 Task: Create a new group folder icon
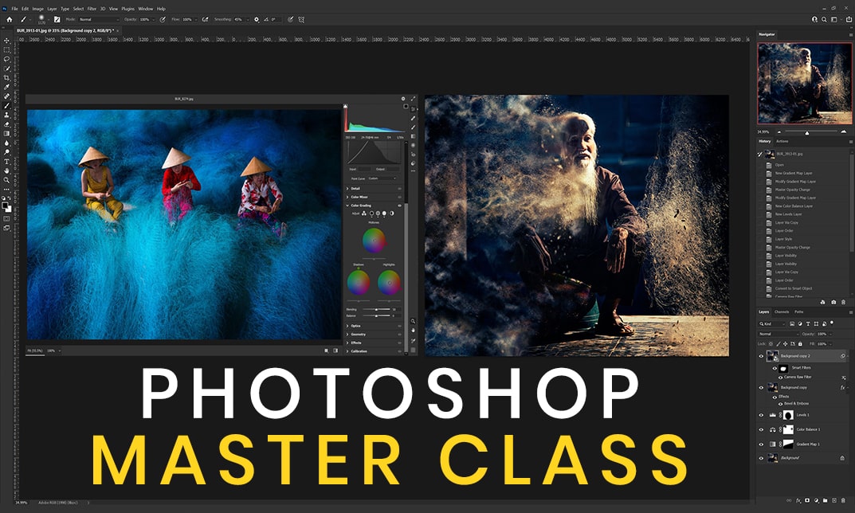[x=825, y=500]
